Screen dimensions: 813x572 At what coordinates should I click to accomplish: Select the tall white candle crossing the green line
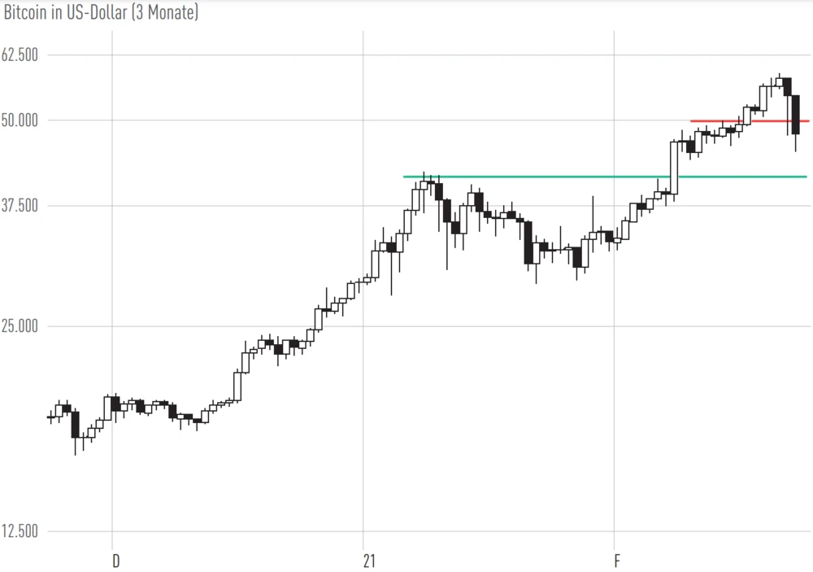[x=674, y=167]
